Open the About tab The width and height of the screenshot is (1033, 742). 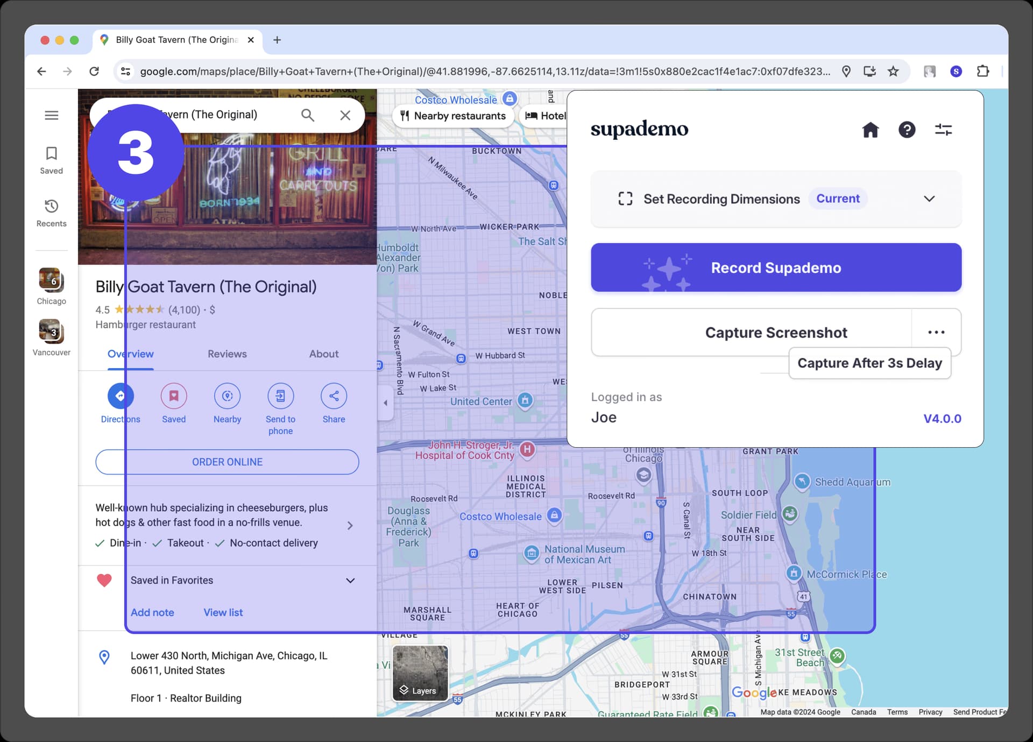(323, 354)
